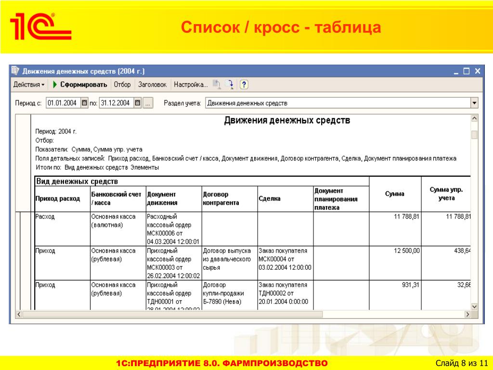Click the Расход cell in first row
The image size is (493, 370).
(x=62, y=229)
